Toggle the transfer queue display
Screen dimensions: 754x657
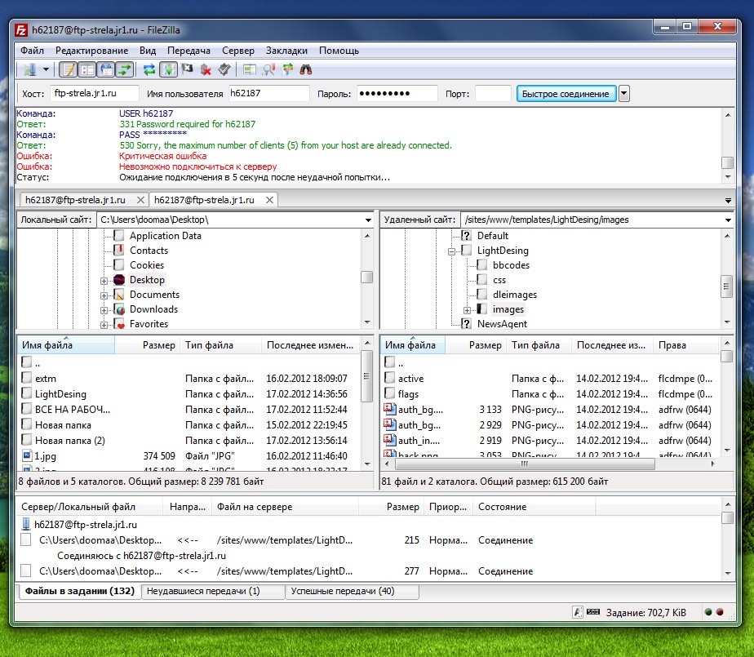[125, 69]
